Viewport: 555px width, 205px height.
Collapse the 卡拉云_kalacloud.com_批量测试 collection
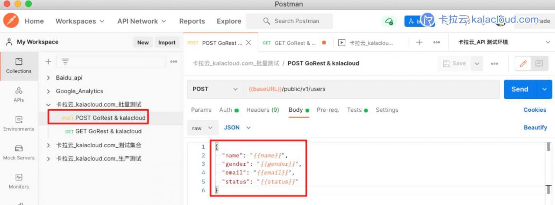tap(49, 104)
